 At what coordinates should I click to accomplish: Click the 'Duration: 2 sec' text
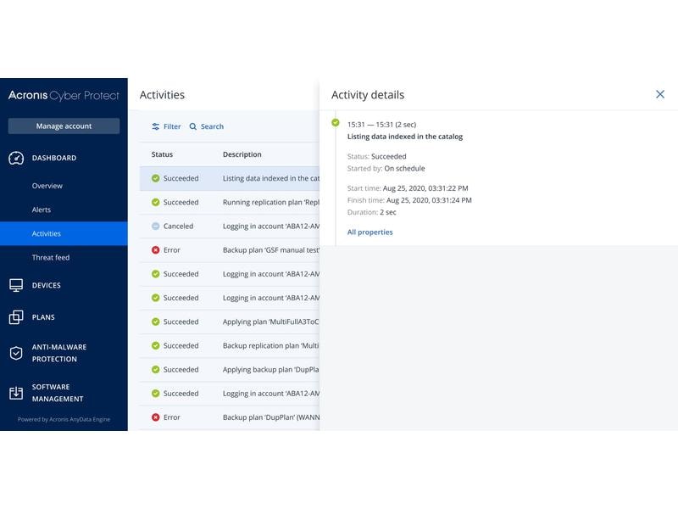(372, 212)
